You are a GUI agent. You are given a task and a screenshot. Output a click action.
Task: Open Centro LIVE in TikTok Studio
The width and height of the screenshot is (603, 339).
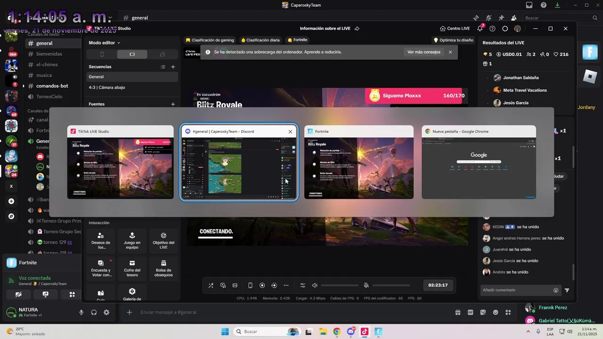[x=455, y=28]
